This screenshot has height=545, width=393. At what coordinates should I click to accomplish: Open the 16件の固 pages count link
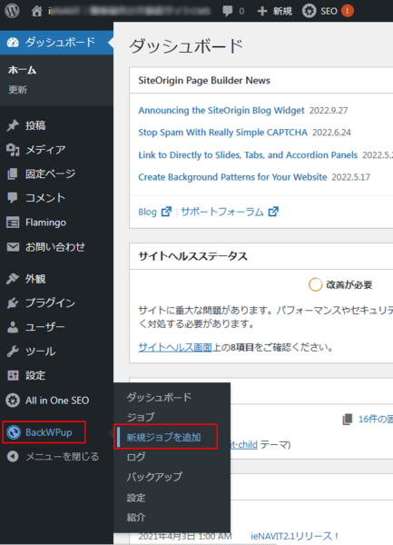[x=376, y=419]
